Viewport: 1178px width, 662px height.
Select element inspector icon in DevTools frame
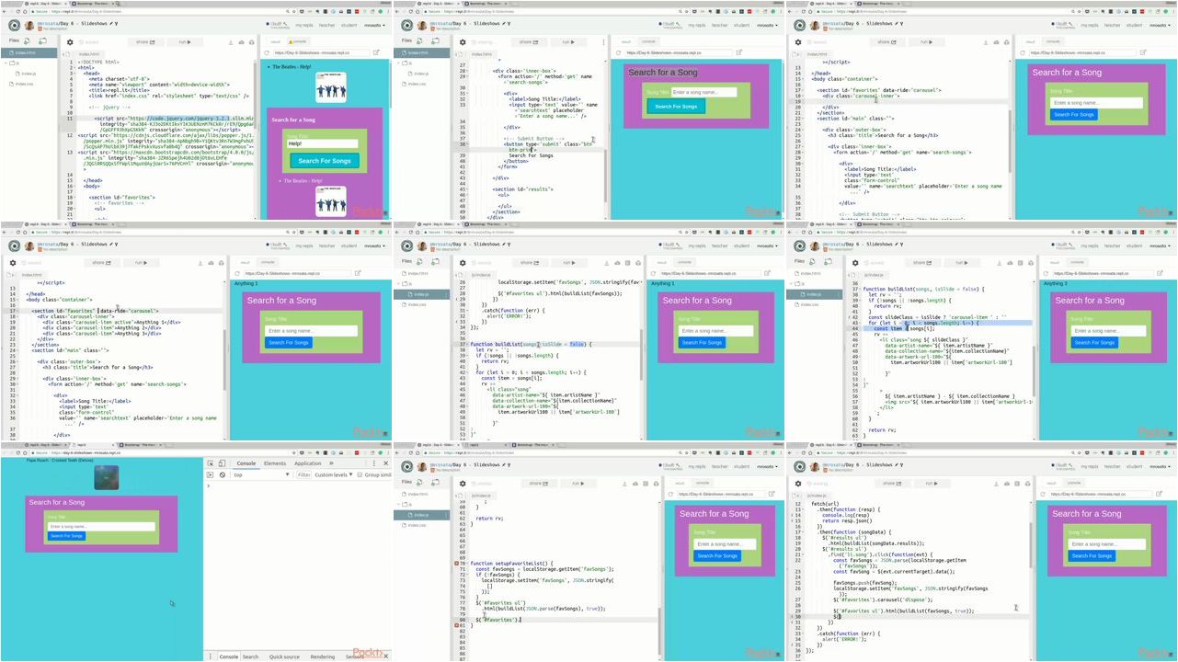[212, 463]
